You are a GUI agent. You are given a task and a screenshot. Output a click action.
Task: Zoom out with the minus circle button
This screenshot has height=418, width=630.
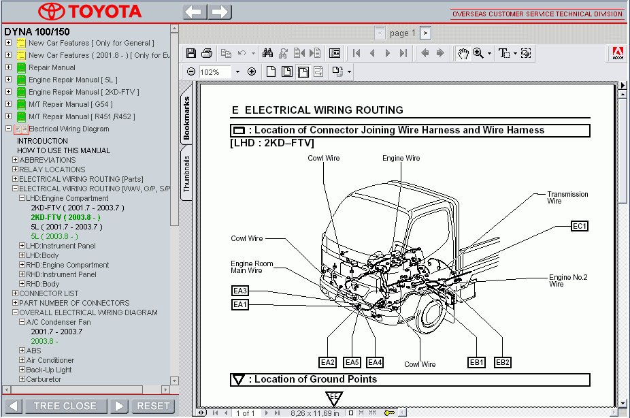click(x=191, y=72)
